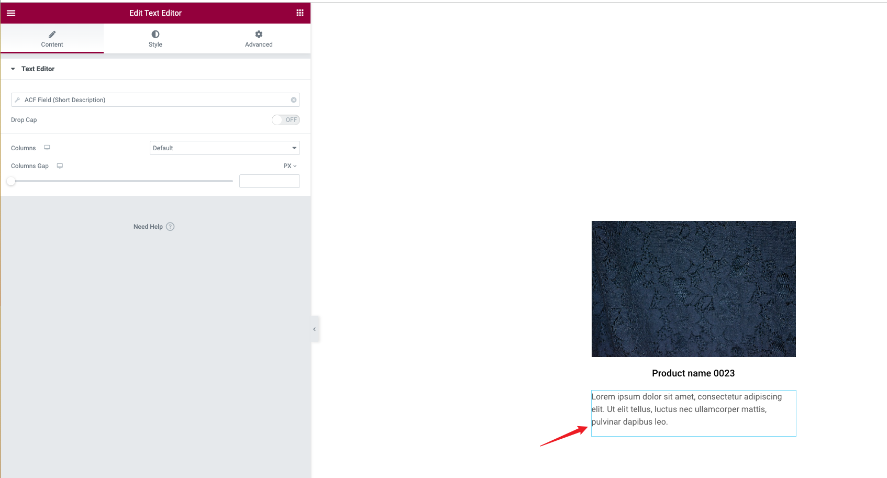Click the half-circle Style icon
Screen dimensions: 887x478
[156, 35]
